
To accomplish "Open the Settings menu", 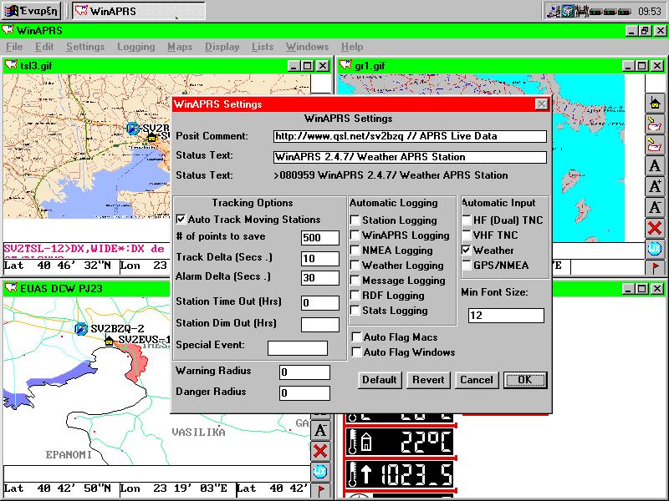I will click(85, 47).
